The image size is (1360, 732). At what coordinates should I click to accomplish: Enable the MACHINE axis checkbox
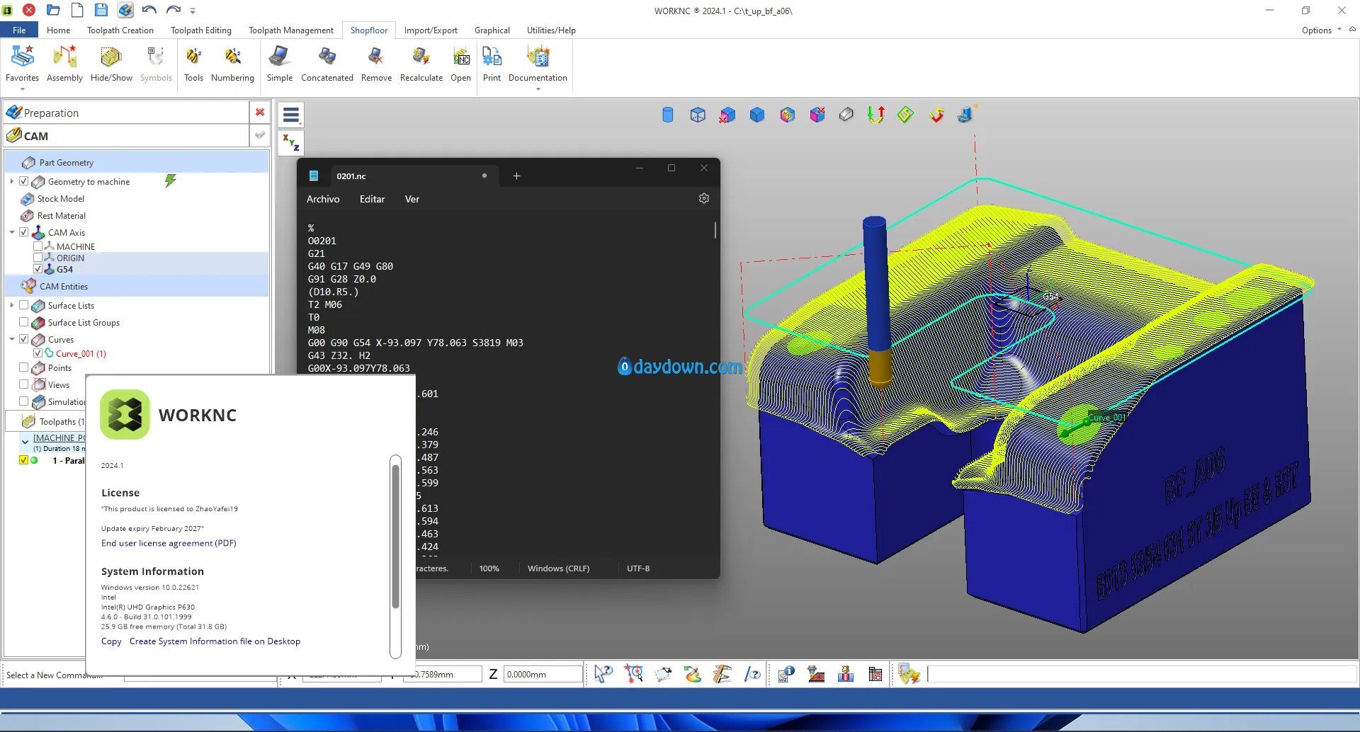pos(38,246)
